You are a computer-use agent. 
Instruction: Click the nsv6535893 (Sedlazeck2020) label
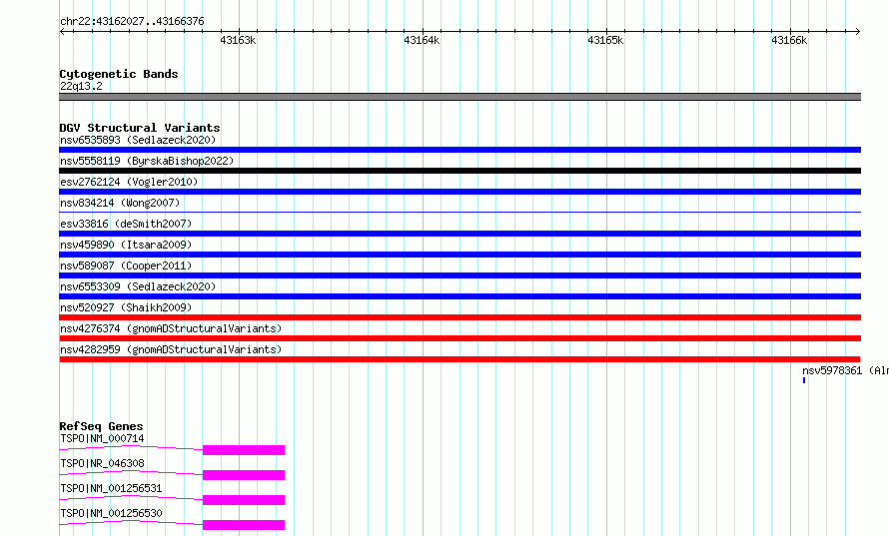[x=138, y=140]
